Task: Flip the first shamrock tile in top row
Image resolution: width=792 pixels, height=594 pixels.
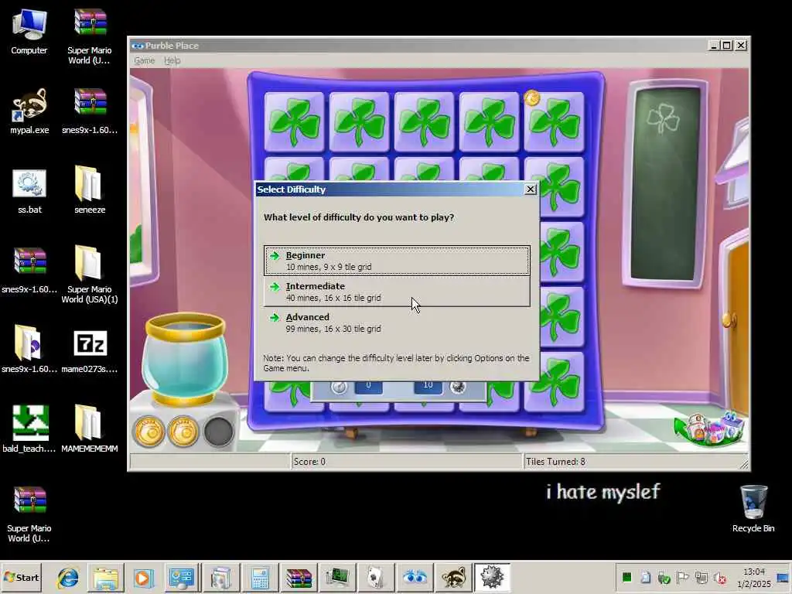Action: click(294, 121)
